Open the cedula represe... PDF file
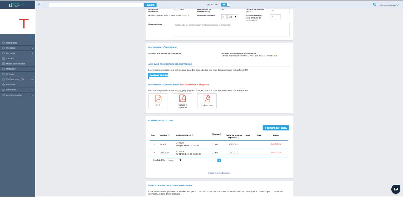Screen dimensions: 403x197 point(207,101)
